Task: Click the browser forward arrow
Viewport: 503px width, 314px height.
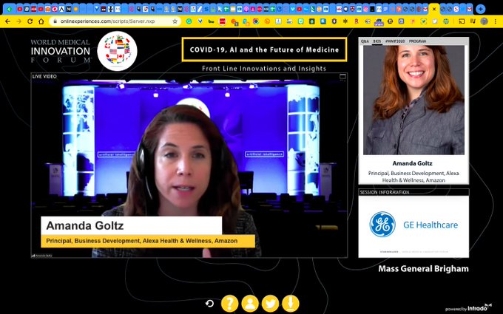Action: tap(18, 21)
